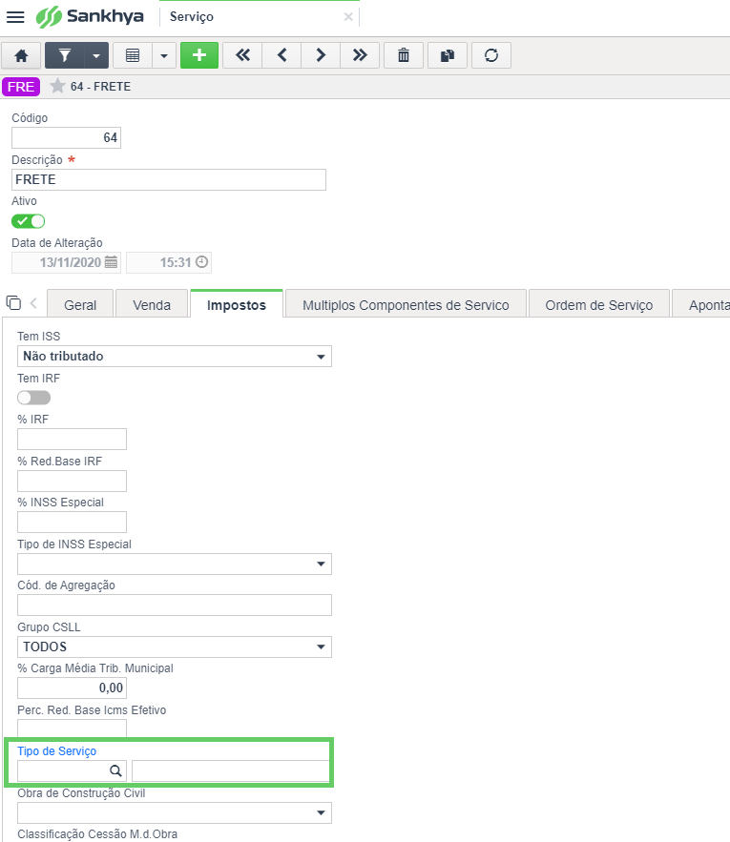The image size is (730, 842).
Task: Switch to grid view mode
Action: pyautogui.click(x=133, y=55)
